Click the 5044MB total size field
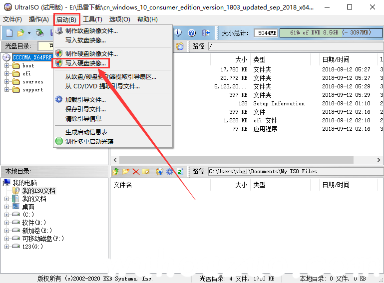The height and width of the screenshot is (283, 384). click(x=266, y=33)
